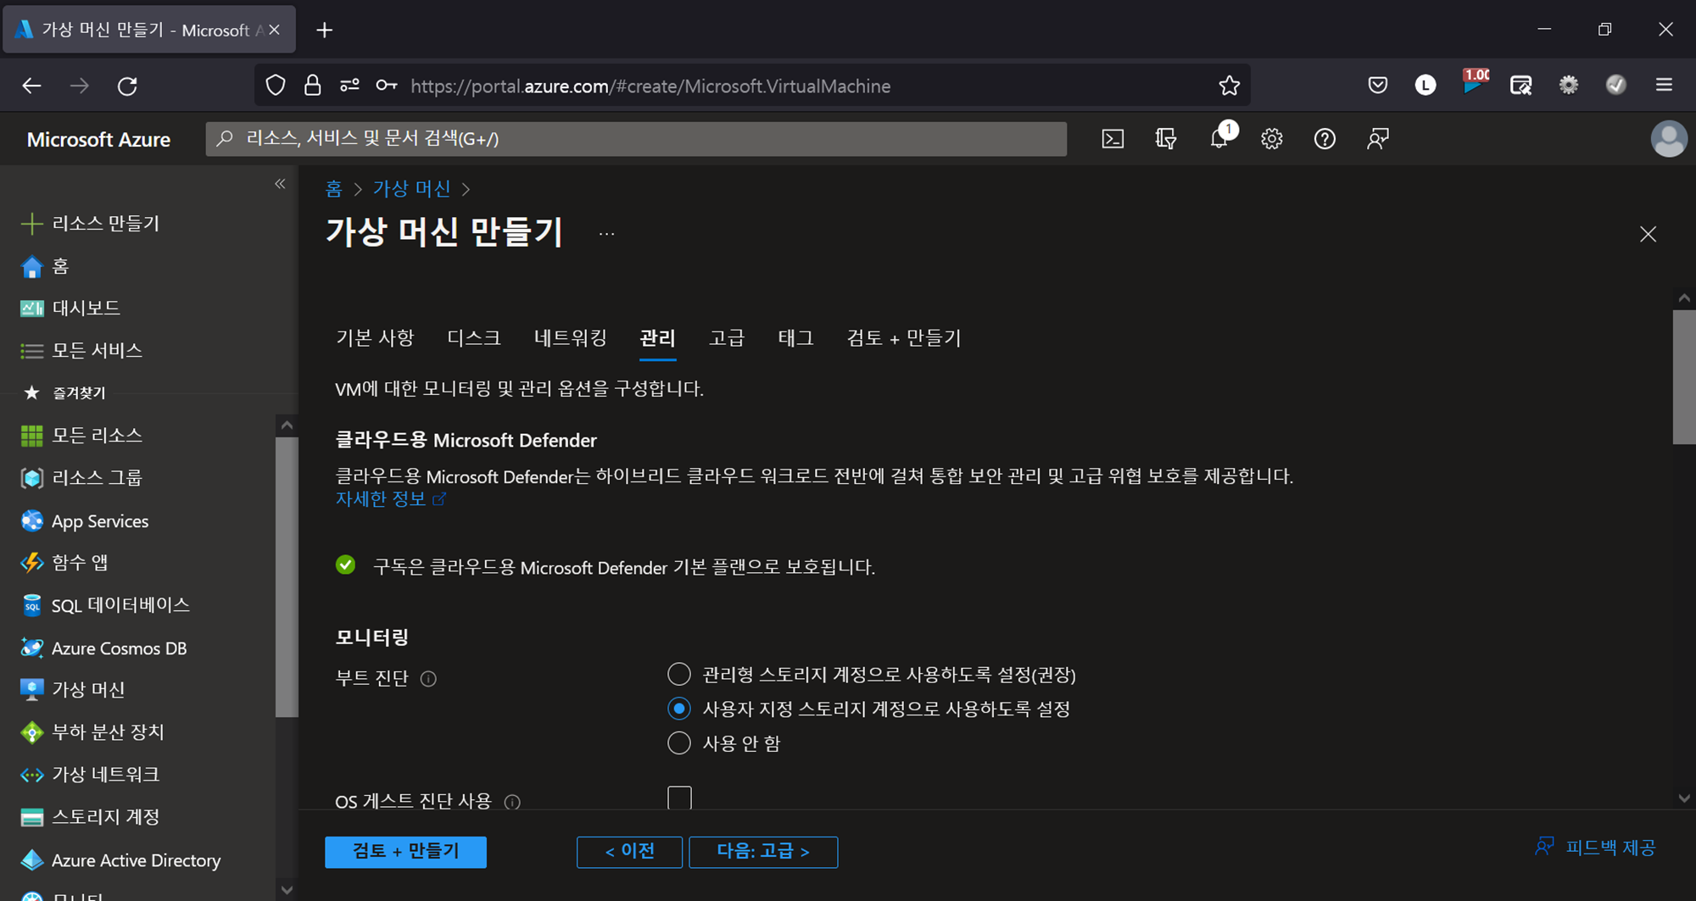This screenshot has width=1696, height=901.
Task: Focus the Azure resource search box
Action: 636,139
